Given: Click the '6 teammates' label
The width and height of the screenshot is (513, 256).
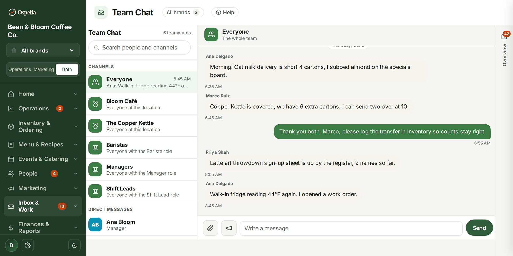Looking at the screenshot, I should tap(177, 33).
